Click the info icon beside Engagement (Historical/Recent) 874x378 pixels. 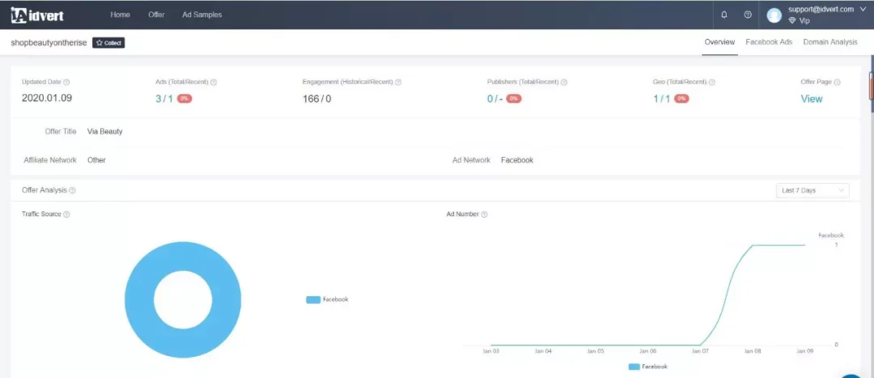point(398,82)
